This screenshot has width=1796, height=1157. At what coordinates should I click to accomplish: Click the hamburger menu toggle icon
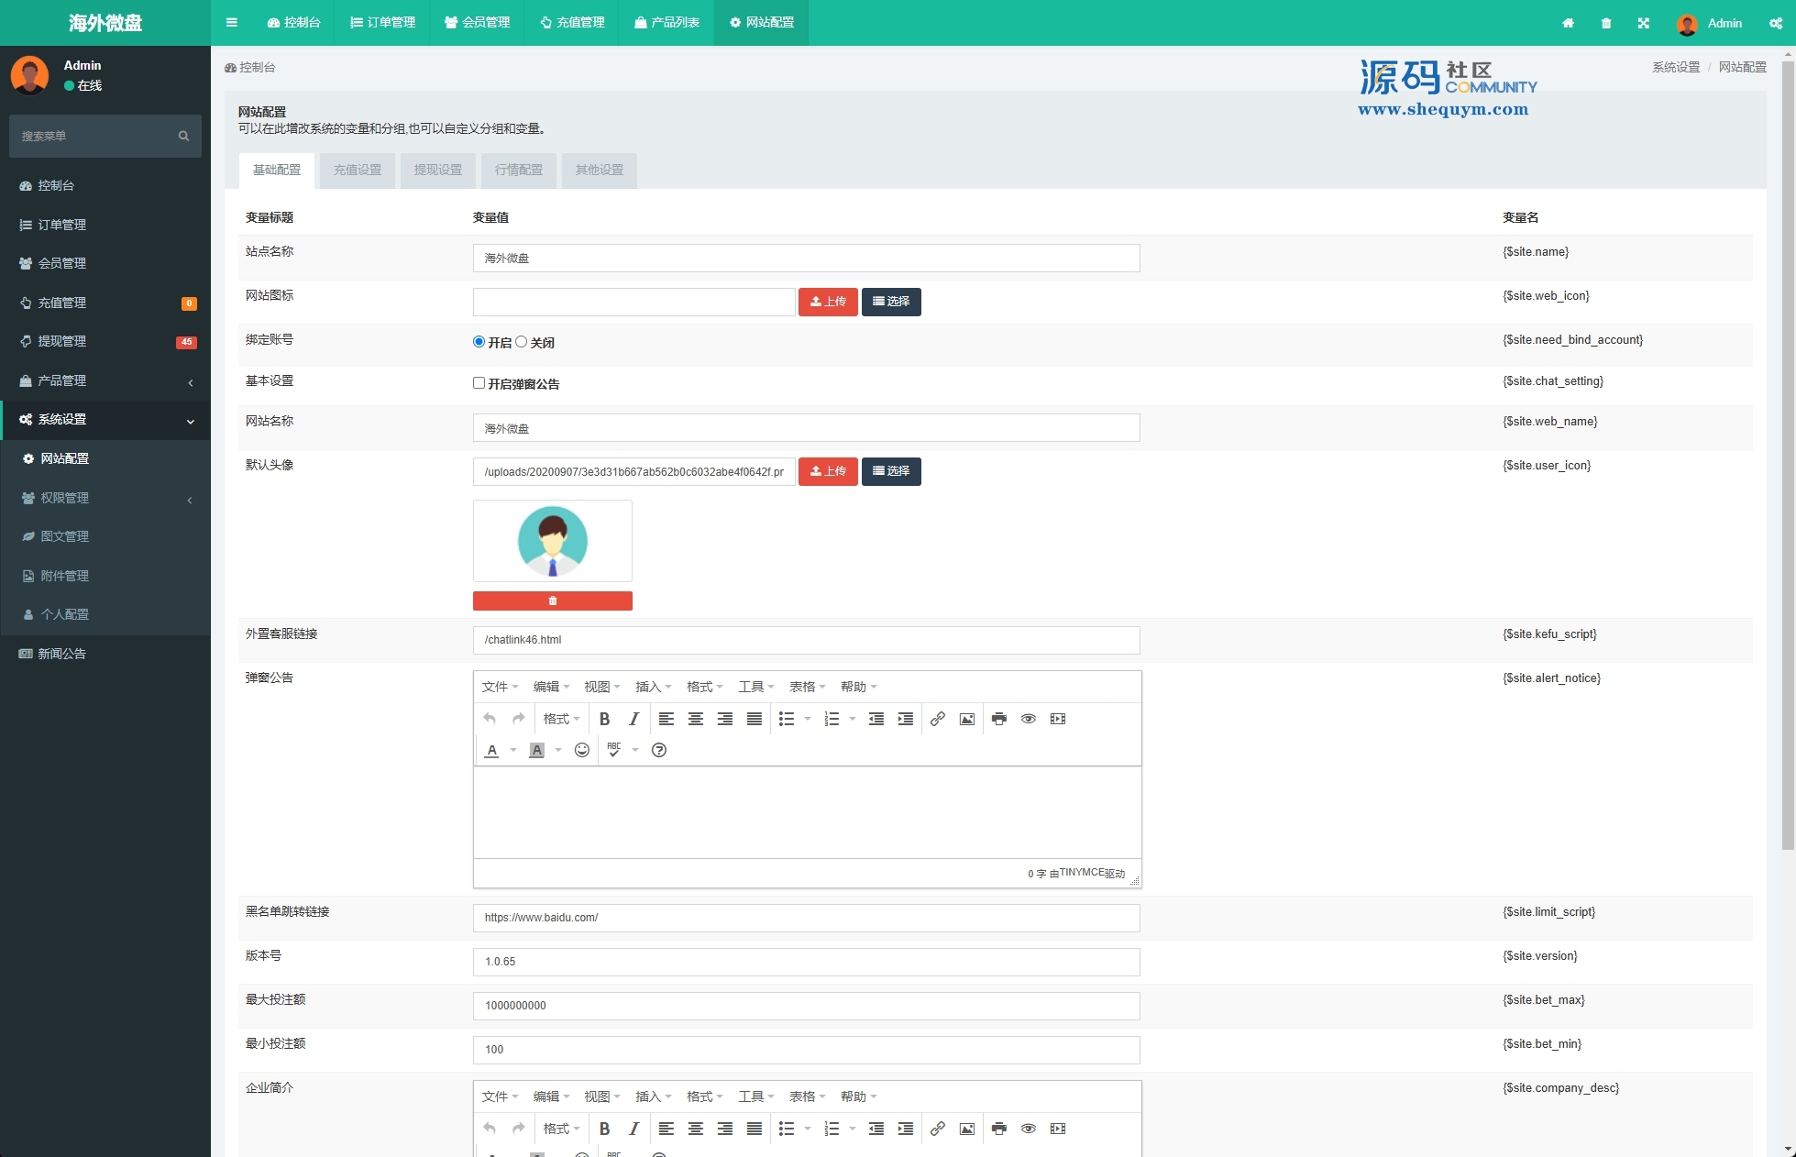[231, 23]
